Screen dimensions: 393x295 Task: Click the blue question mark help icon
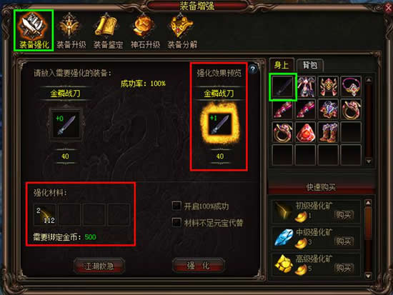pyautogui.click(x=253, y=69)
